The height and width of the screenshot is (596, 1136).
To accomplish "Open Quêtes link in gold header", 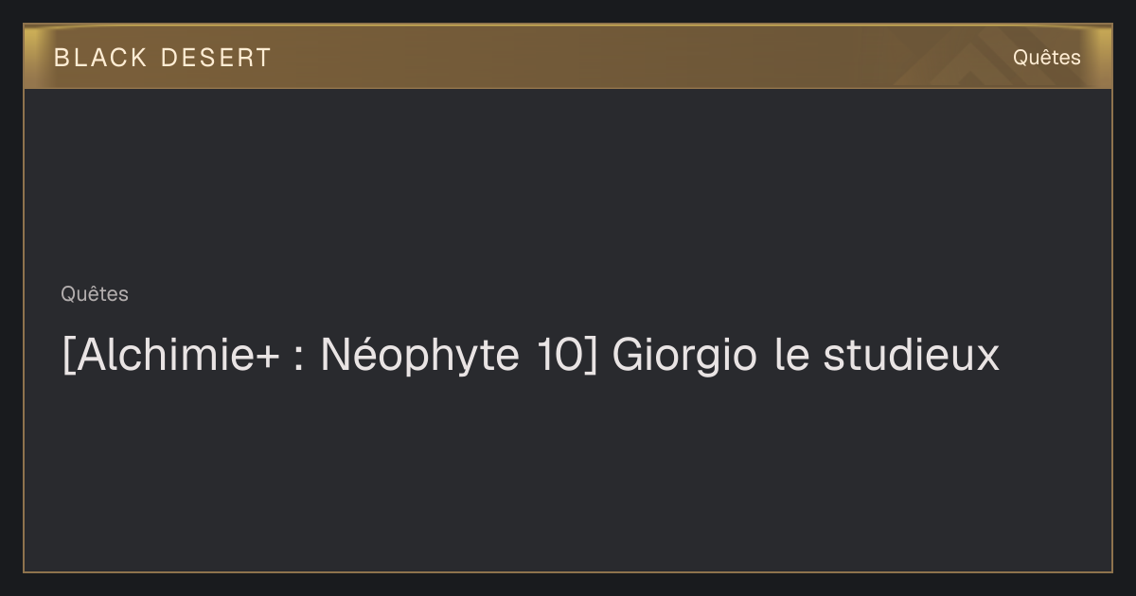I will point(1046,58).
